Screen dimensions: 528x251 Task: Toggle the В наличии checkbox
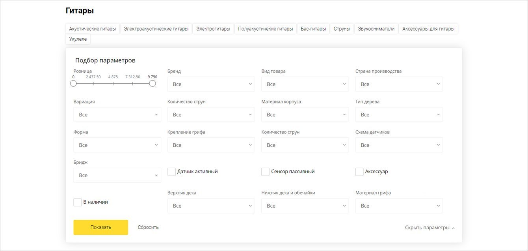(78, 202)
